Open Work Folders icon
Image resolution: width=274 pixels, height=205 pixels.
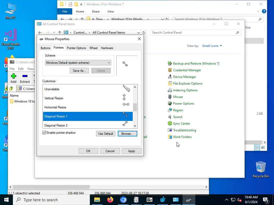170,137
